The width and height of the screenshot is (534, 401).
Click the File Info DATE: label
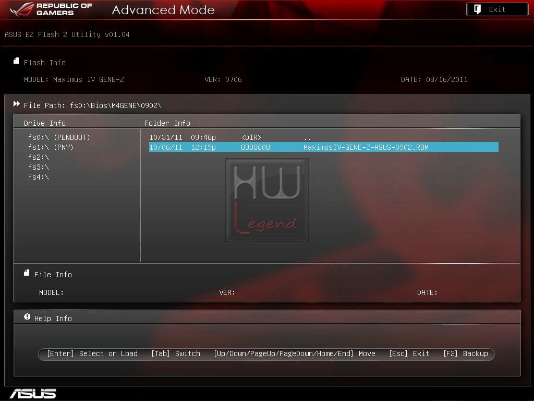[x=428, y=292]
